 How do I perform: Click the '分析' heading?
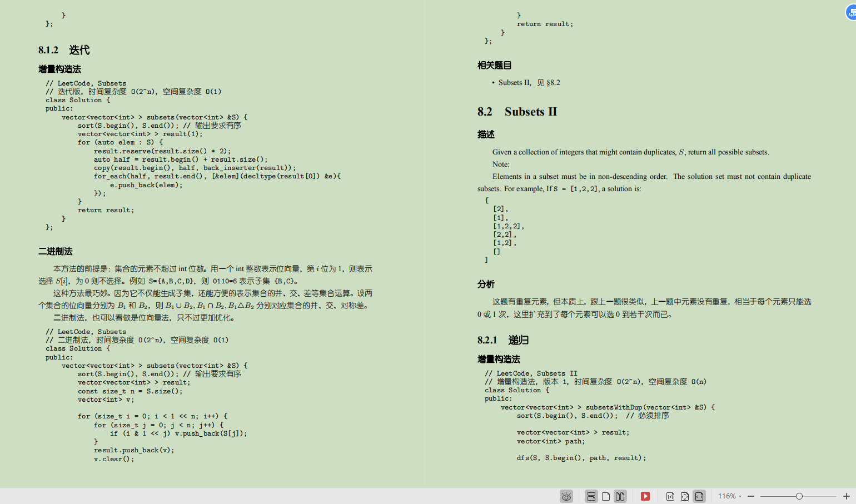click(x=486, y=284)
